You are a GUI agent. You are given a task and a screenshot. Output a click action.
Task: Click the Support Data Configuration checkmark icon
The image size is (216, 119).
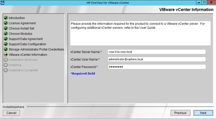[6, 44]
